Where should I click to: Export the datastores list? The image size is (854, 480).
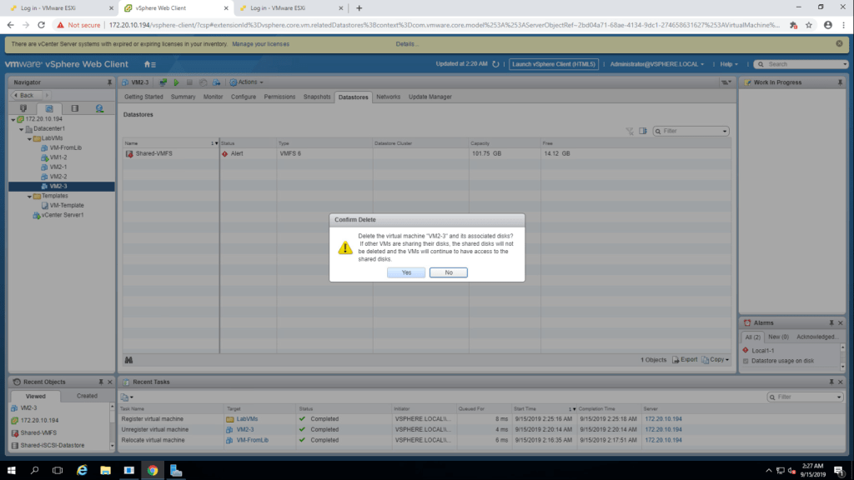point(685,359)
